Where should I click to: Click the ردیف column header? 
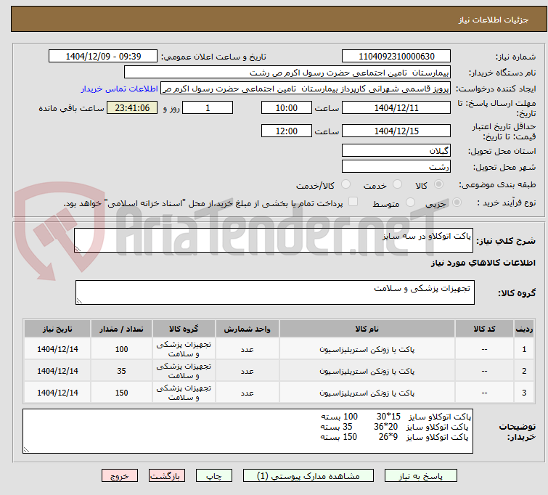tap(524, 329)
